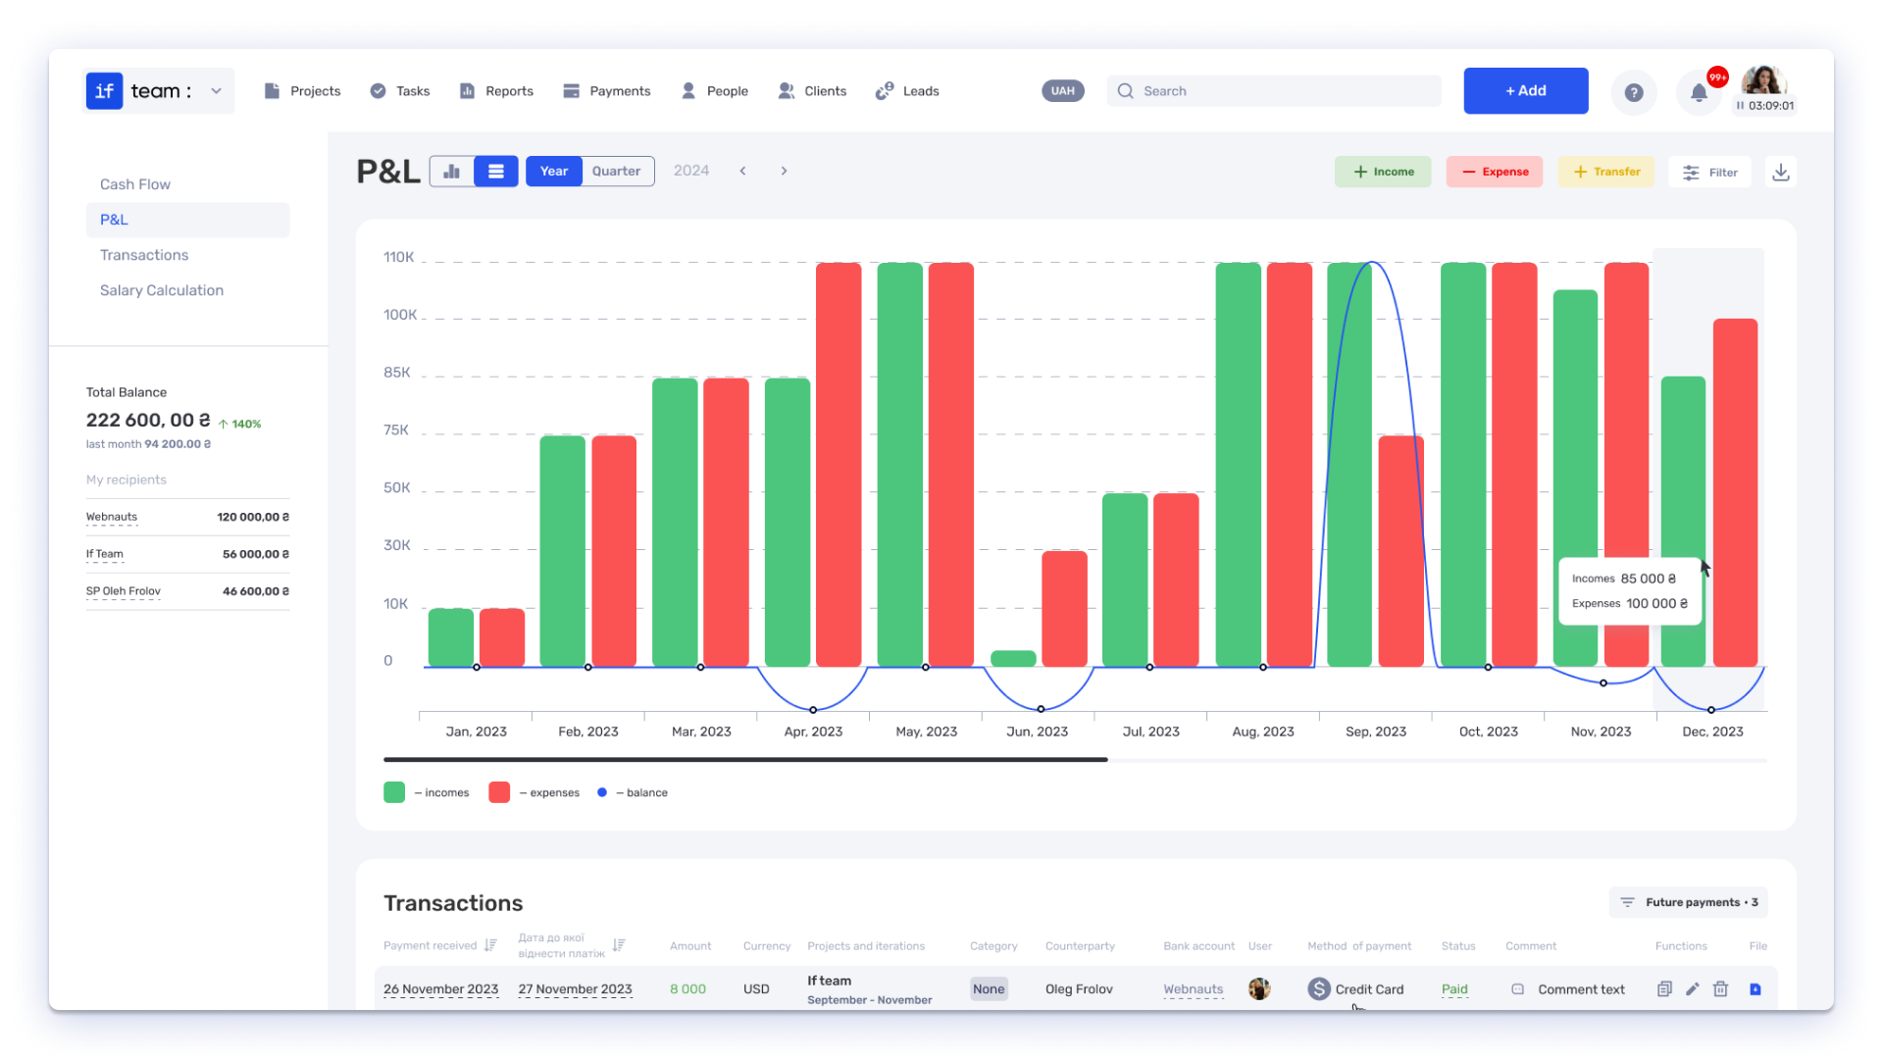Edit the transaction with pencil icon
The width and height of the screenshot is (1883, 1059).
[1692, 989]
